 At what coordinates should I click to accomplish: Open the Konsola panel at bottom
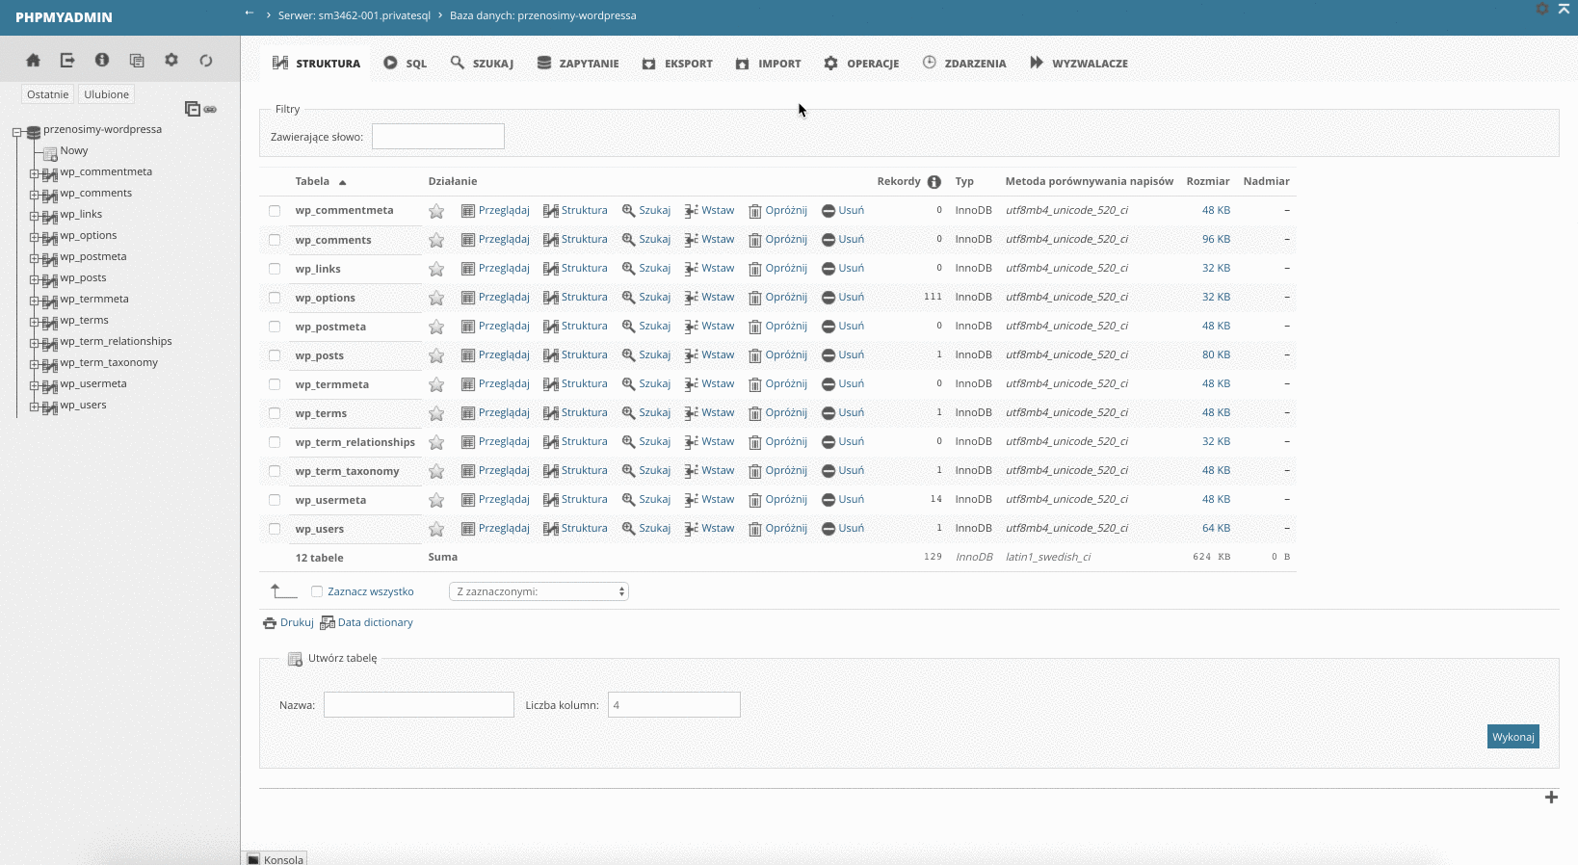tap(275, 859)
